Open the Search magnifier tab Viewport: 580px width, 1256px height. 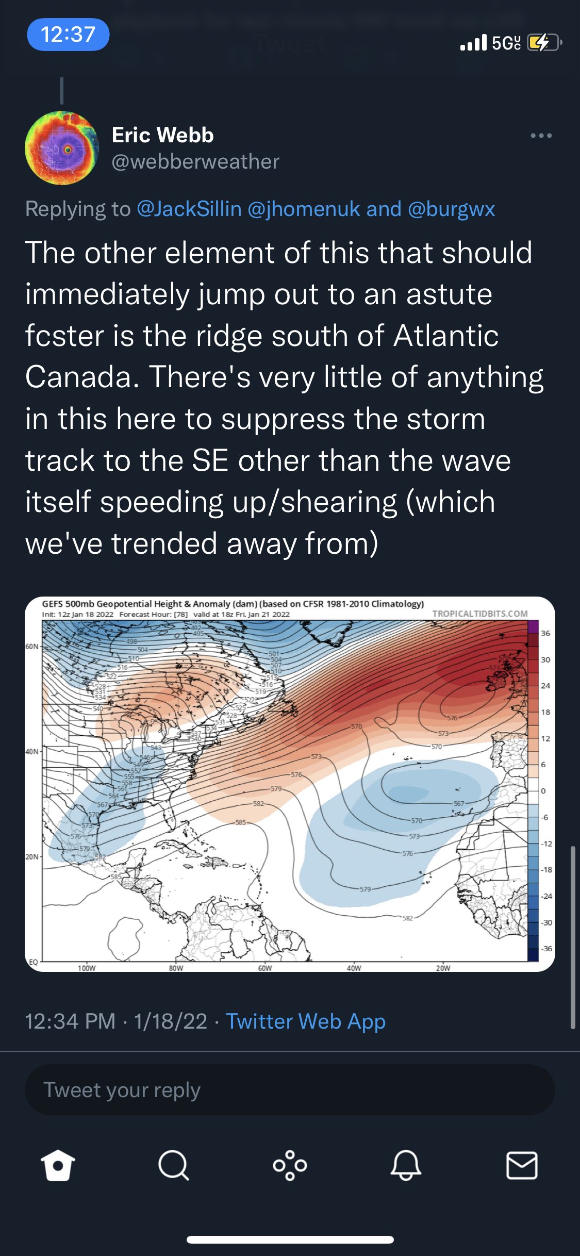[x=174, y=1165]
